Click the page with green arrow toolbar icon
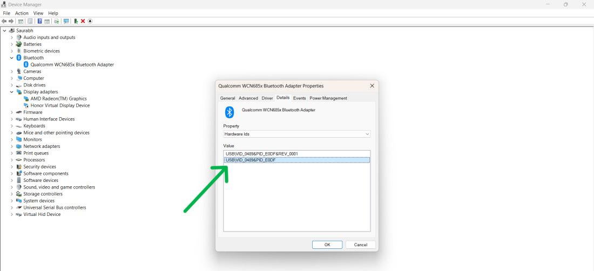The image size is (594, 271). [57, 21]
